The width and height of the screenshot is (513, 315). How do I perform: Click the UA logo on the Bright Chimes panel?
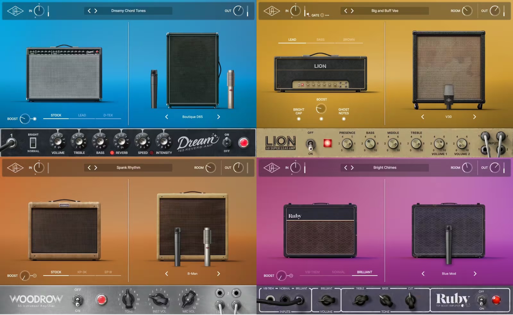point(272,167)
